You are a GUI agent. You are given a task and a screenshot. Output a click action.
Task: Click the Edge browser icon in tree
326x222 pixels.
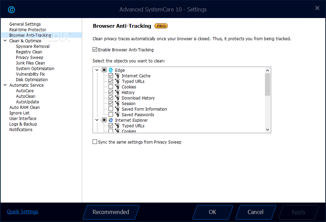click(x=111, y=70)
